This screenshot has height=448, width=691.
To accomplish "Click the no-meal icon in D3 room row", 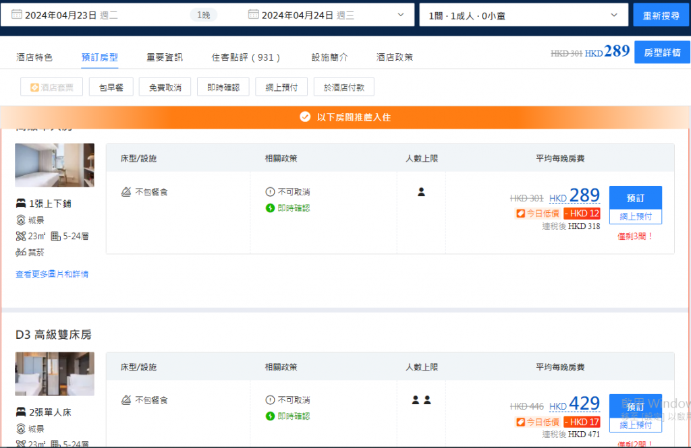I will [x=126, y=400].
